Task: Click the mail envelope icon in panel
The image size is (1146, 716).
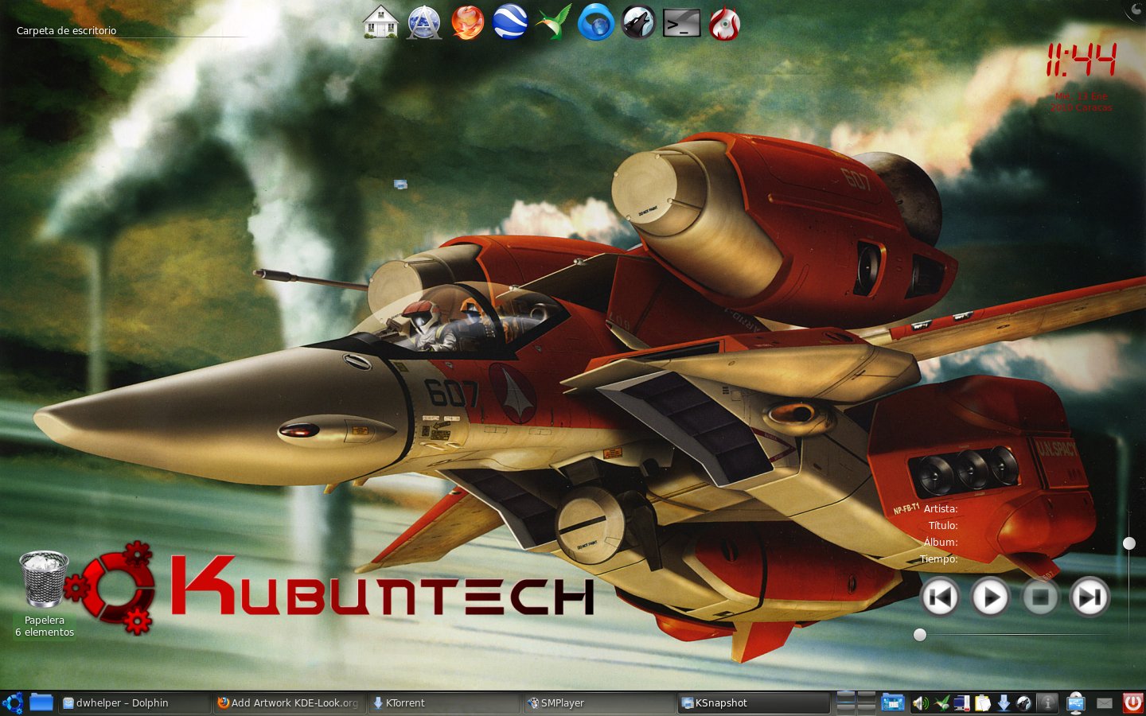Action: tap(1104, 703)
